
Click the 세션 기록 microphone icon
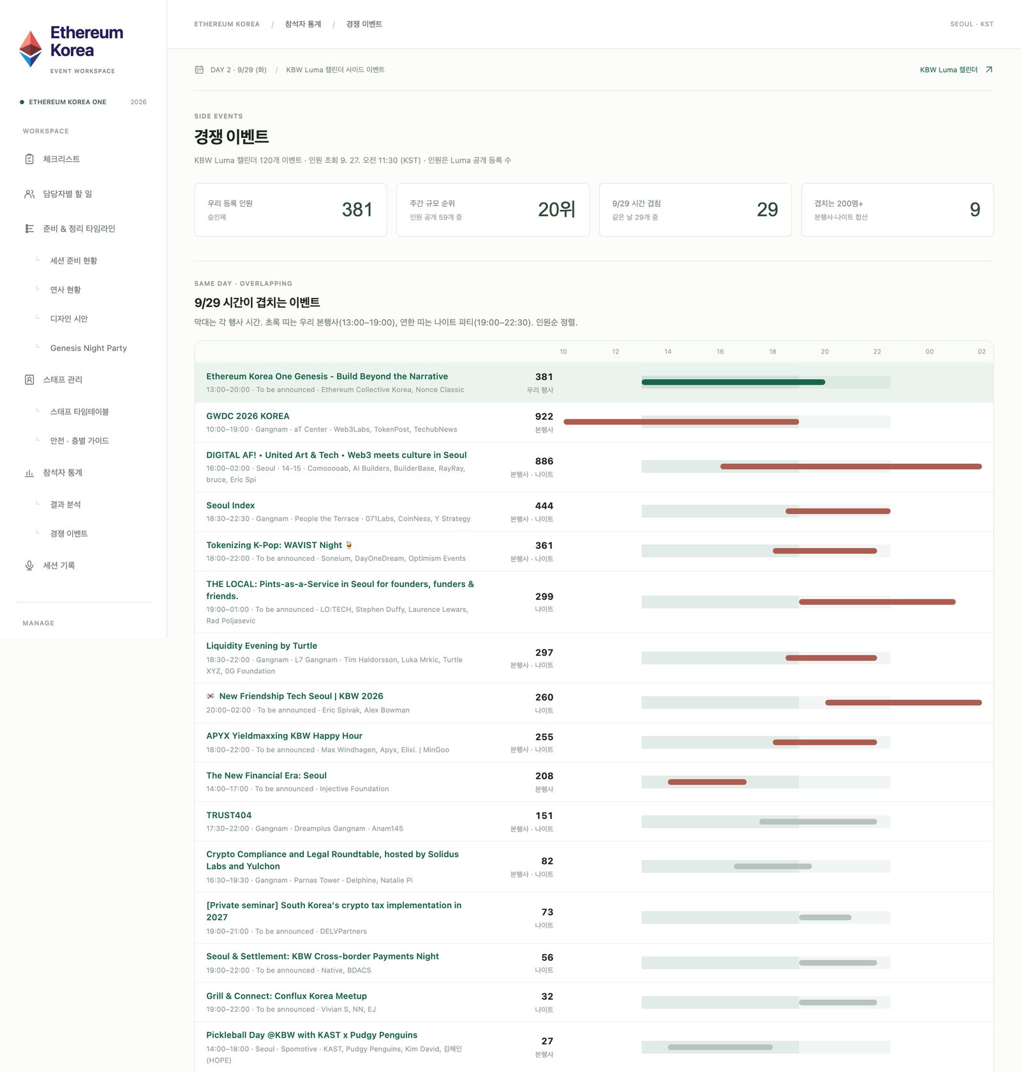[29, 565]
